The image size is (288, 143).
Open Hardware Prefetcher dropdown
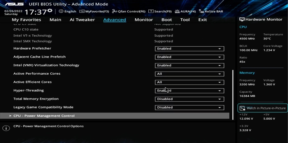pos(189,49)
